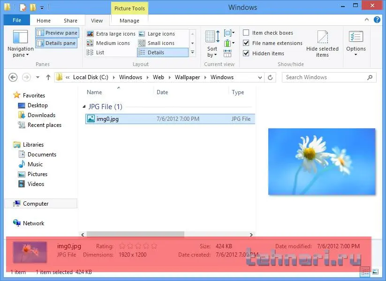Switch to Large icons layout
The image size is (386, 281).
[157, 34]
